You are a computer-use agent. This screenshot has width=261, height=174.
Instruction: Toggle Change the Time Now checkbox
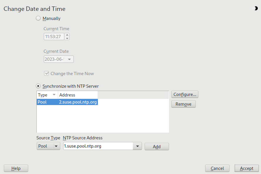click(x=46, y=74)
